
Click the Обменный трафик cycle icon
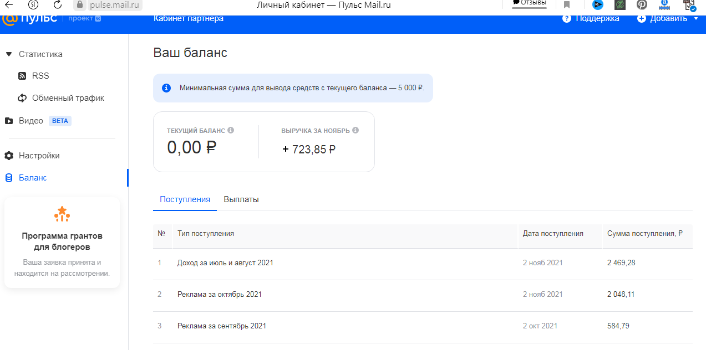click(x=22, y=98)
